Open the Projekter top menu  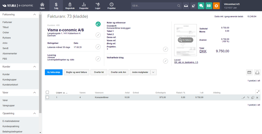(x=111, y=6)
